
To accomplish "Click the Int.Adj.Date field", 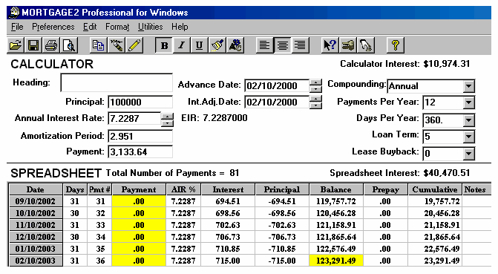I will tap(277, 102).
